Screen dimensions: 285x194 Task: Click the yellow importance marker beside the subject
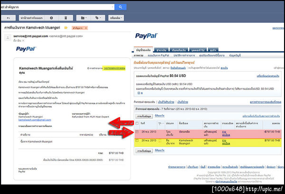66,28
